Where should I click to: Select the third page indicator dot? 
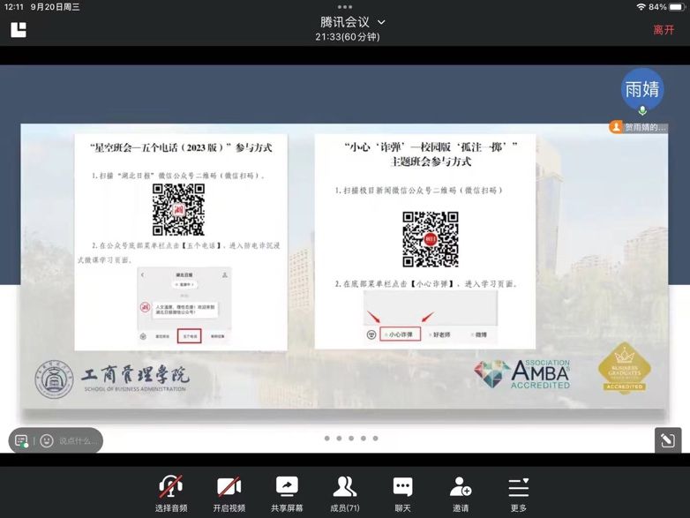(350, 438)
